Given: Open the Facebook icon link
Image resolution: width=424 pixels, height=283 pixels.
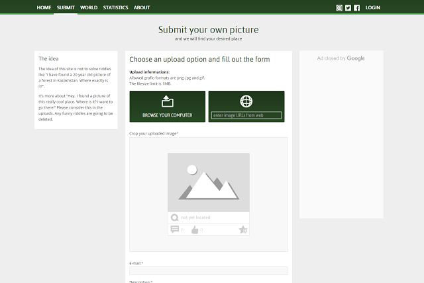Looking at the screenshot, I should (x=356, y=8).
